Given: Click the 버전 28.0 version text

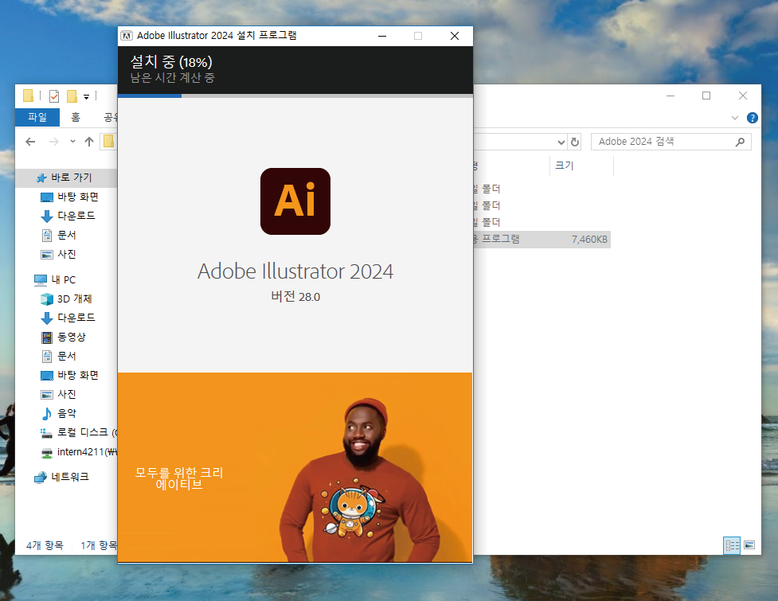Looking at the screenshot, I should [295, 297].
